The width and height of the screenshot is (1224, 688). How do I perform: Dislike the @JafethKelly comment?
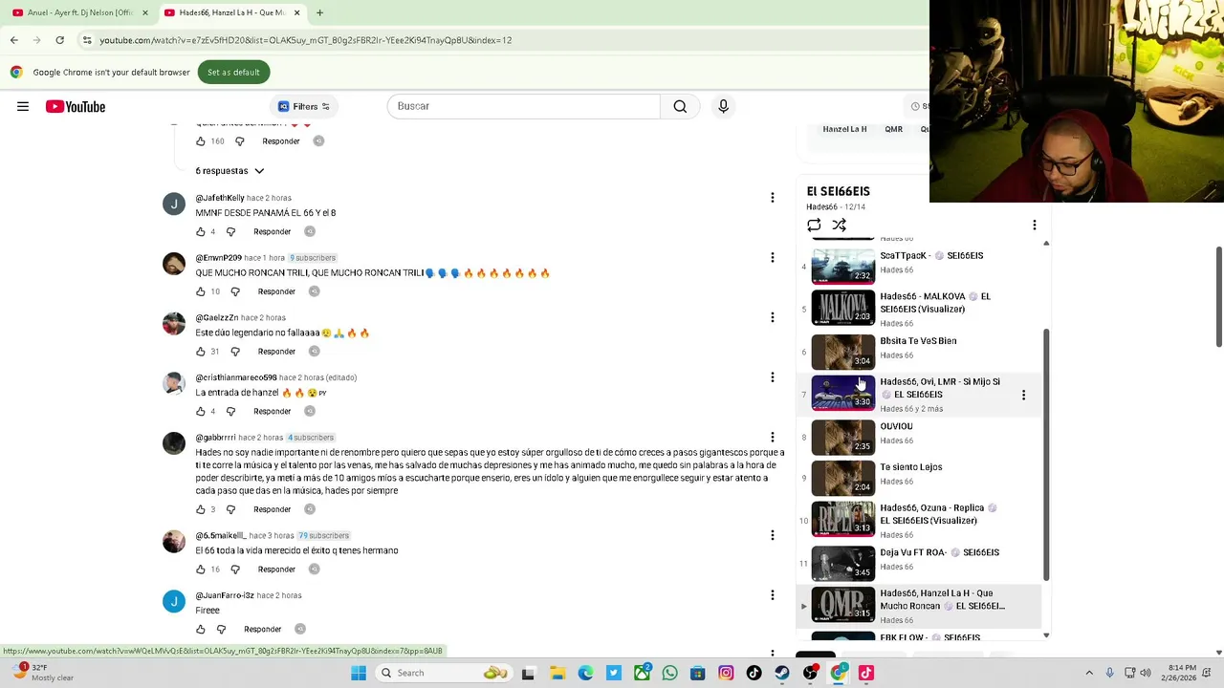(230, 231)
